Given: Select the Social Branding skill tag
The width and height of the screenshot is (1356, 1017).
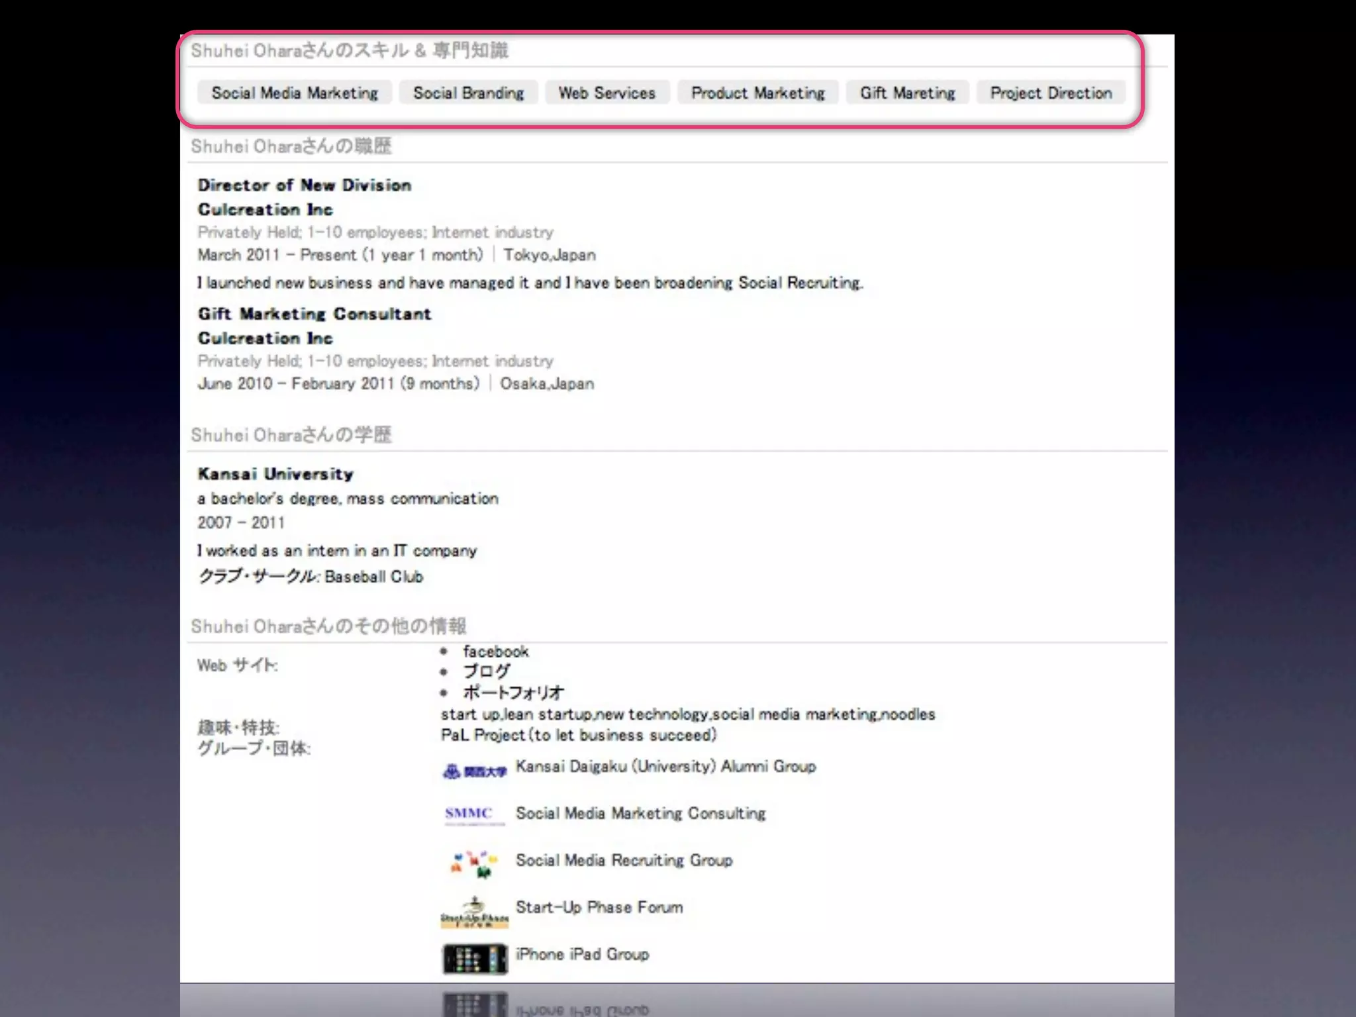Looking at the screenshot, I should (x=469, y=93).
